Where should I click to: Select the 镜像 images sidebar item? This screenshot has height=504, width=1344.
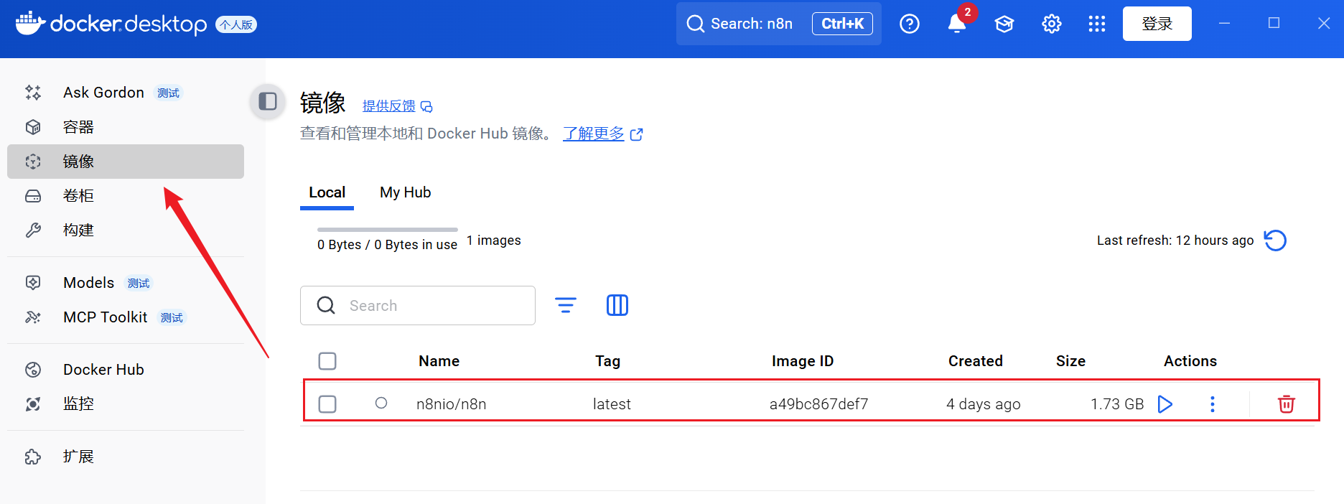click(126, 162)
